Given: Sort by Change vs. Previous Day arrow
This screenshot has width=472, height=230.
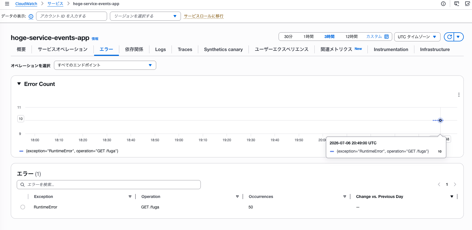Looking at the screenshot, I should pyautogui.click(x=452, y=197).
